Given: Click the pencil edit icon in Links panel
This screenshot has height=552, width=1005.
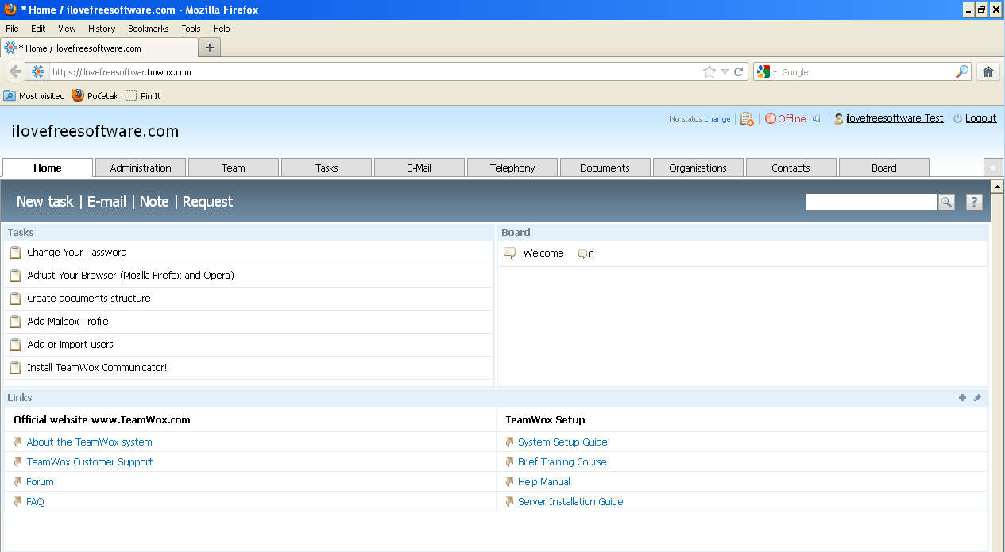Looking at the screenshot, I should pyautogui.click(x=977, y=398).
